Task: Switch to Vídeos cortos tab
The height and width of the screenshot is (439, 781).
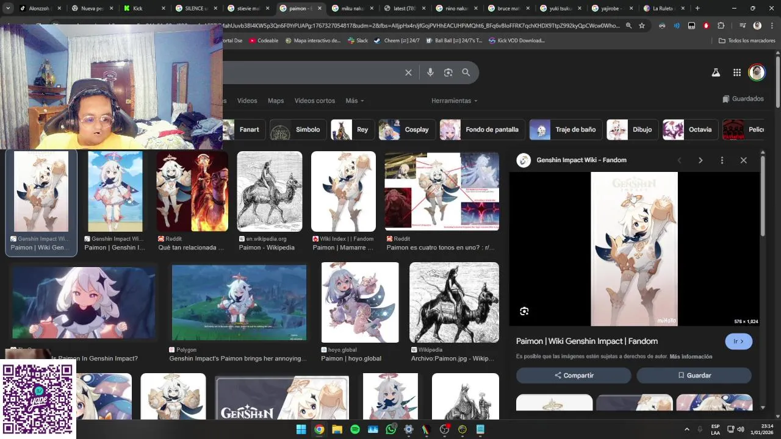Action: [315, 101]
